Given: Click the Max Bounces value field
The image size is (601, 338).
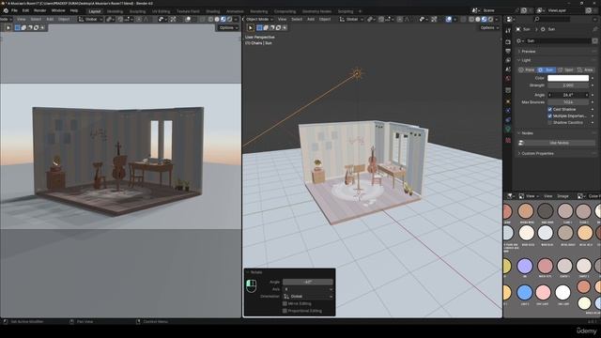Looking at the screenshot, I should pyautogui.click(x=568, y=102).
